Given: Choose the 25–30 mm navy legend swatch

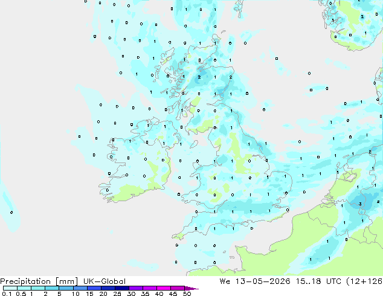Looking at the screenshot, I should tap(121, 288).
